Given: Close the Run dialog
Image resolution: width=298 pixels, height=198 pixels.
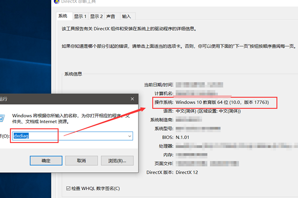Looking at the screenshot, I should coord(132,99).
